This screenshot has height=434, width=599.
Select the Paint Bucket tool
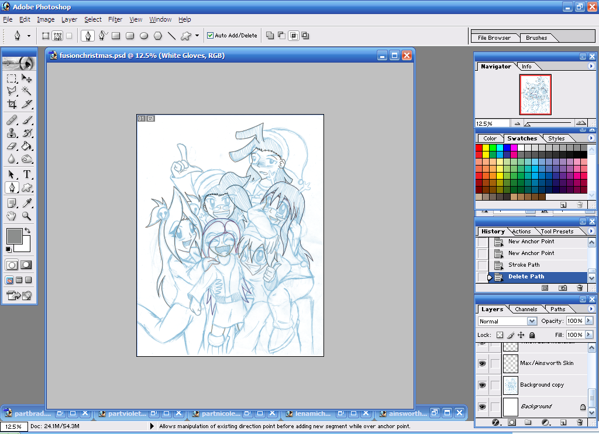[27, 146]
